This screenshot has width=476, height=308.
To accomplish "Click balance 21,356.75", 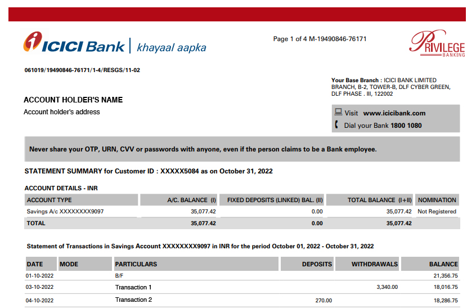I will [x=446, y=276].
